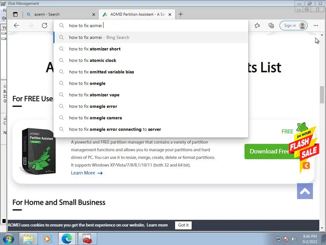Refresh the current page

point(45,26)
